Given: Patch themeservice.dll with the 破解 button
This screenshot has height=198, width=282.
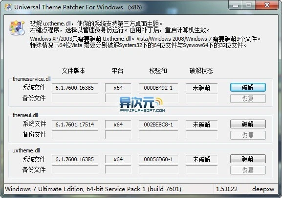Looking at the screenshot, I should tap(248, 87).
